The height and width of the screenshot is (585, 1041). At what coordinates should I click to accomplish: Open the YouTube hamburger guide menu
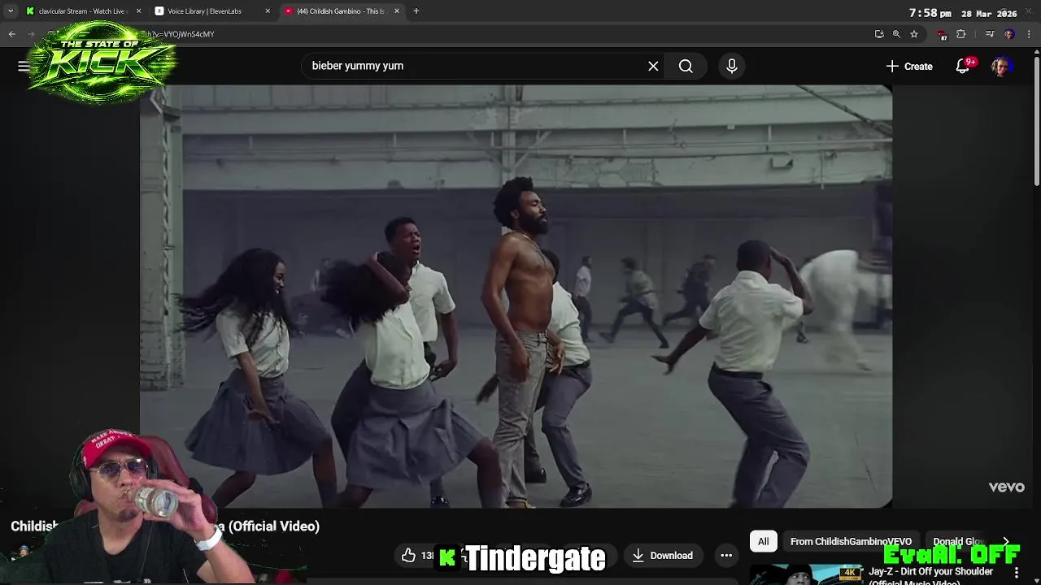pos(24,66)
